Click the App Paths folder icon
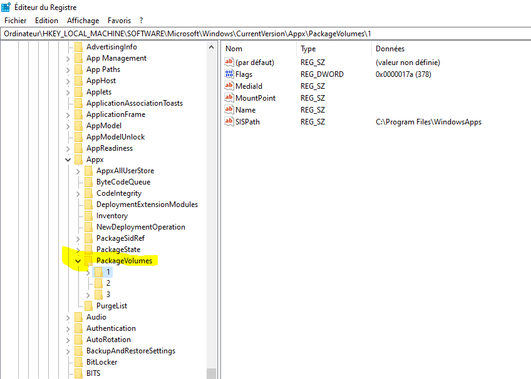531x379 pixels. click(x=78, y=69)
